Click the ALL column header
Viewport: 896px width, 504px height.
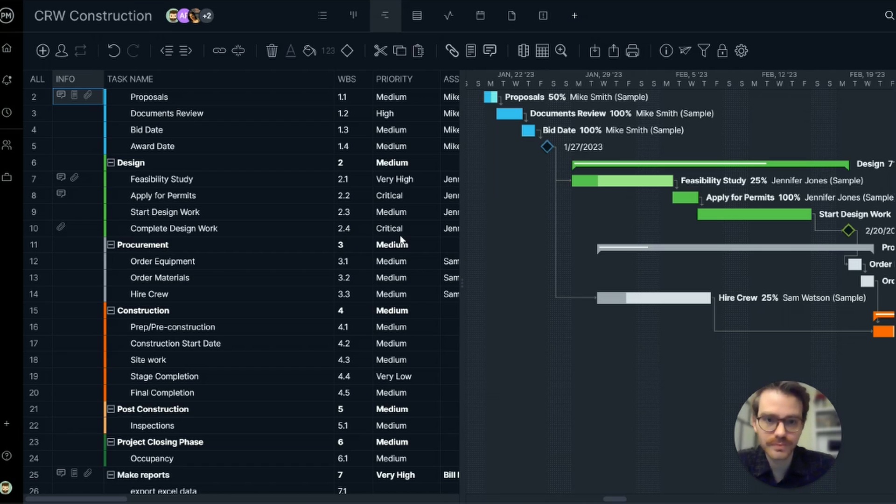pos(37,79)
